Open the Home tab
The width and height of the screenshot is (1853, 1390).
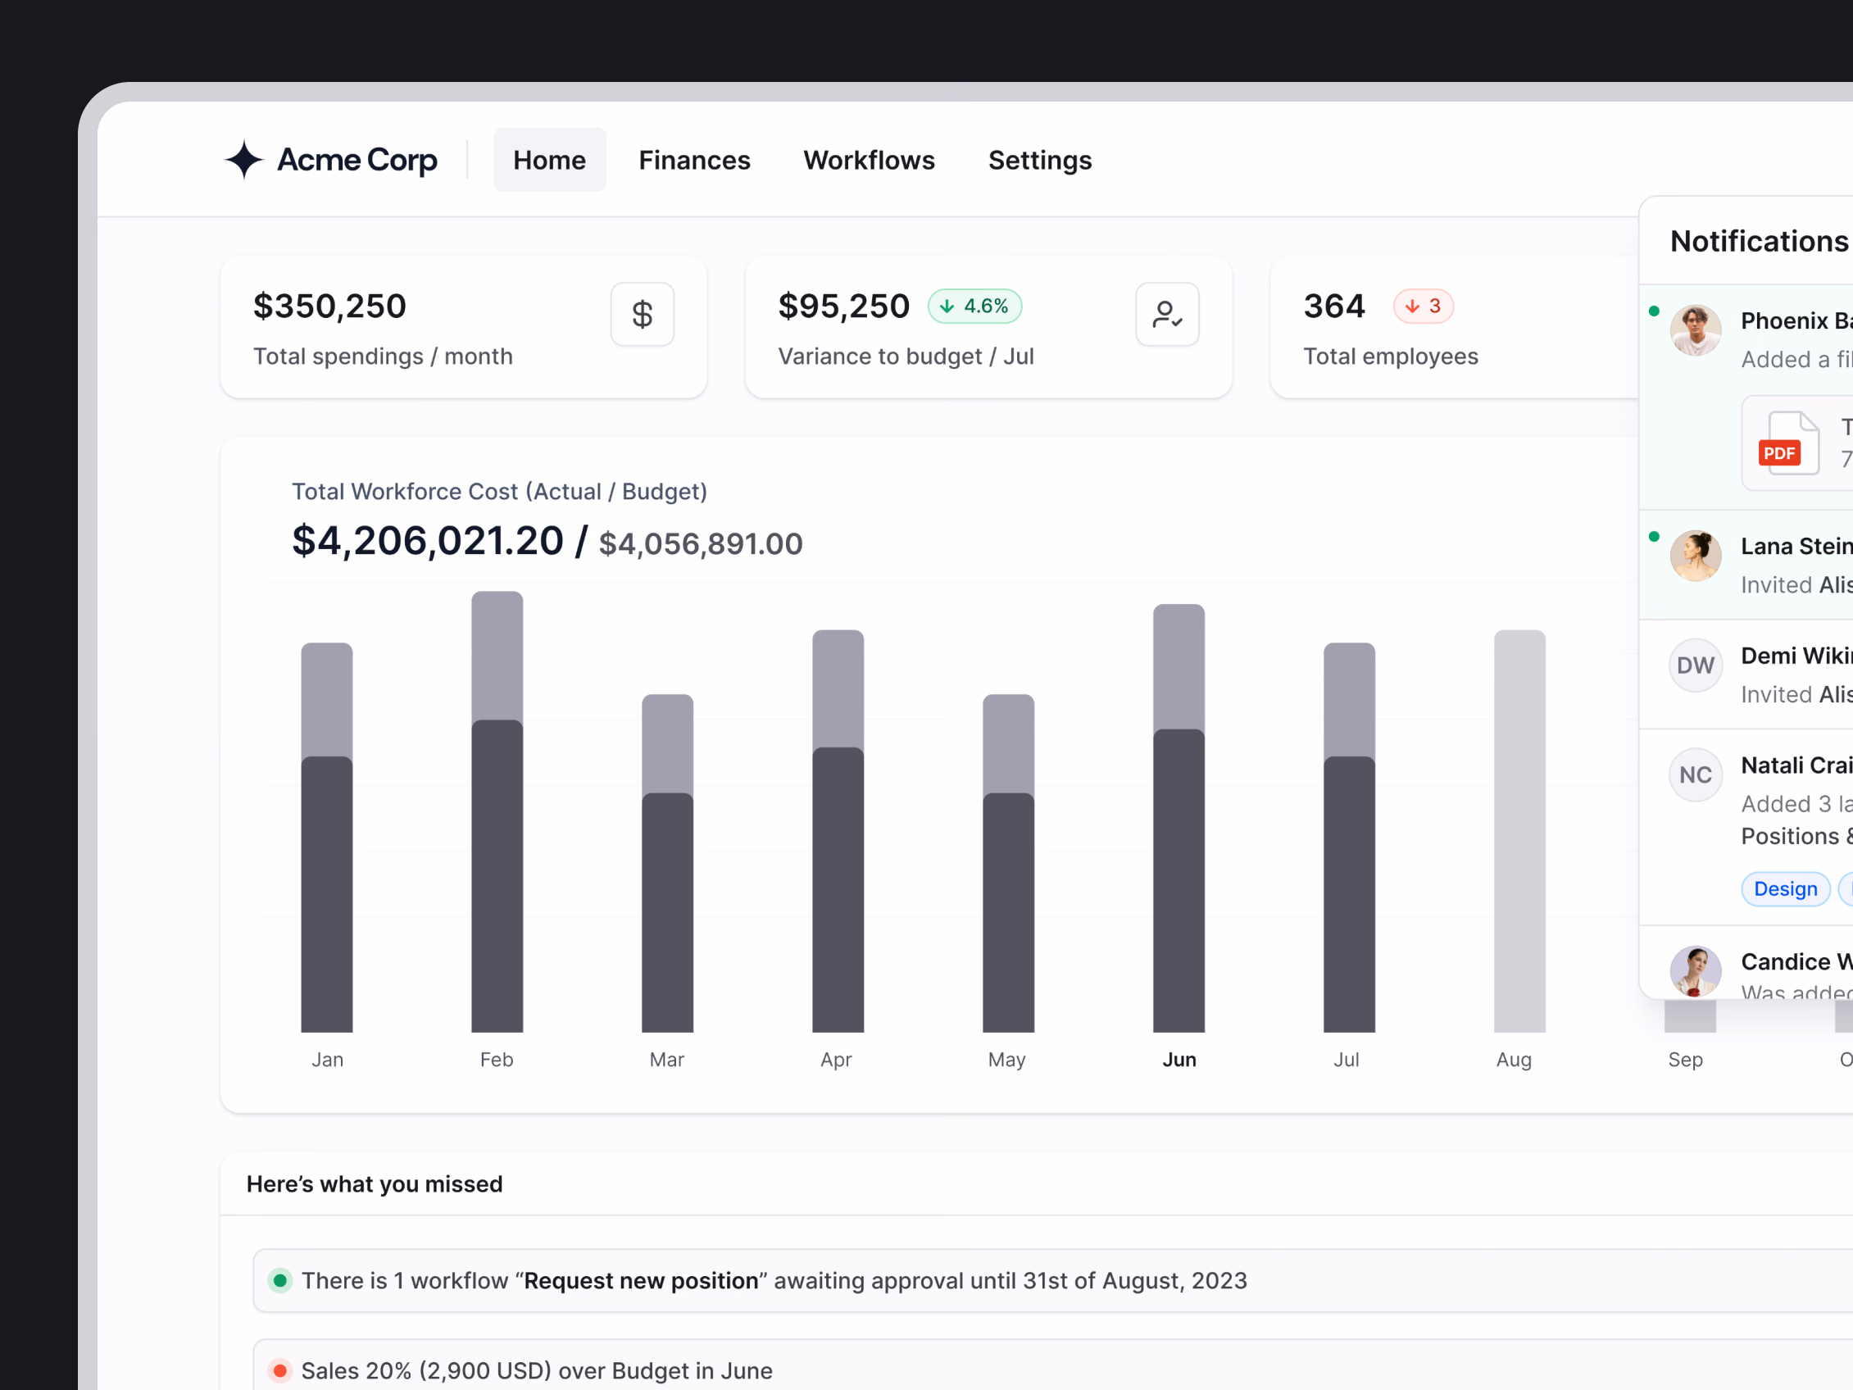coord(550,160)
